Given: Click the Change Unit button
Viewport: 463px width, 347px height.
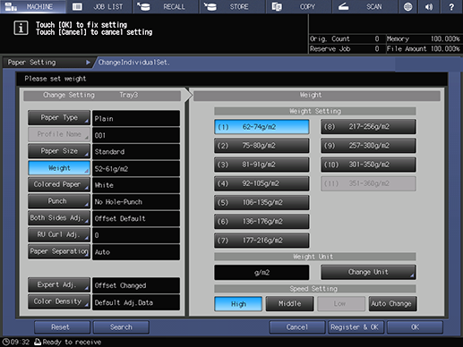Looking at the screenshot, I should (x=368, y=272).
